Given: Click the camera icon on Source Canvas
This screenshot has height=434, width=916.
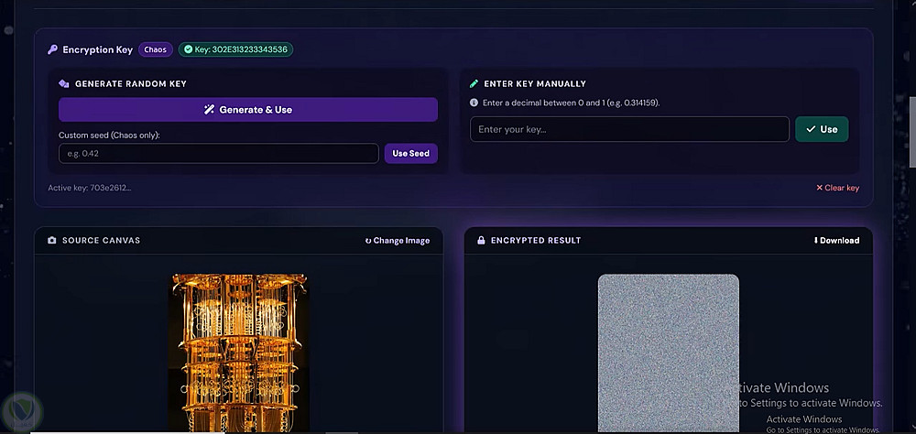Looking at the screenshot, I should (52, 240).
